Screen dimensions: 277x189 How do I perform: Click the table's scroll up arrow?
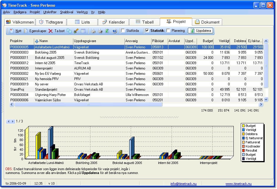point(266,41)
